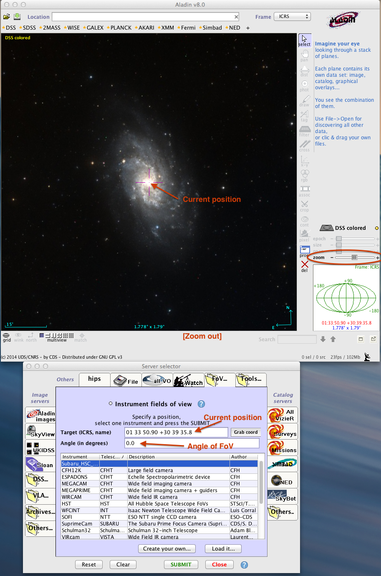Open the pixel tool
381x576 pixels.
[305, 236]
